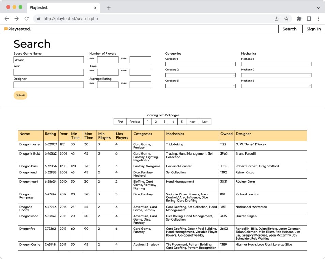The image size is (325, 259).
Task: Open the share page icon
Action: (x=277, y=19)
